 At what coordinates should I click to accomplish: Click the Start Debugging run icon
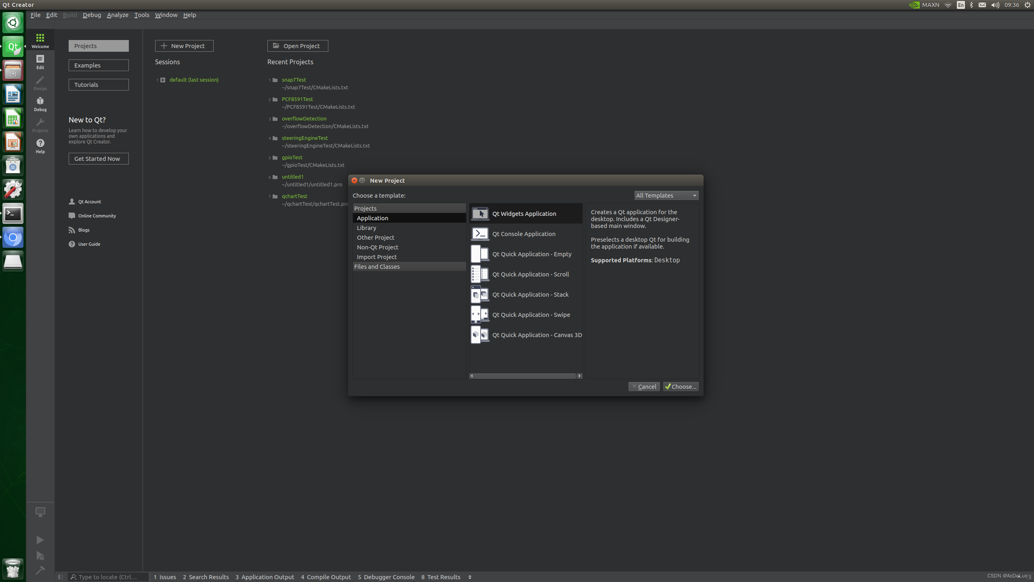pos(40,556)
